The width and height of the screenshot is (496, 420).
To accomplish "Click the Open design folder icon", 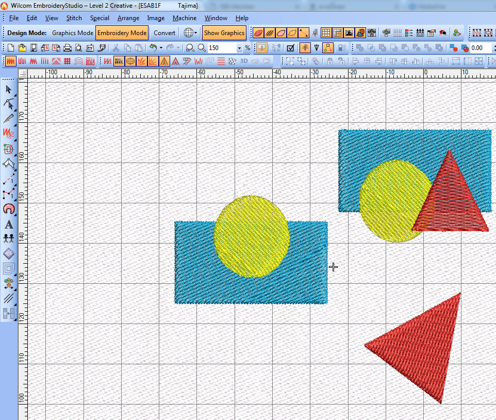I will coord(22,48).
